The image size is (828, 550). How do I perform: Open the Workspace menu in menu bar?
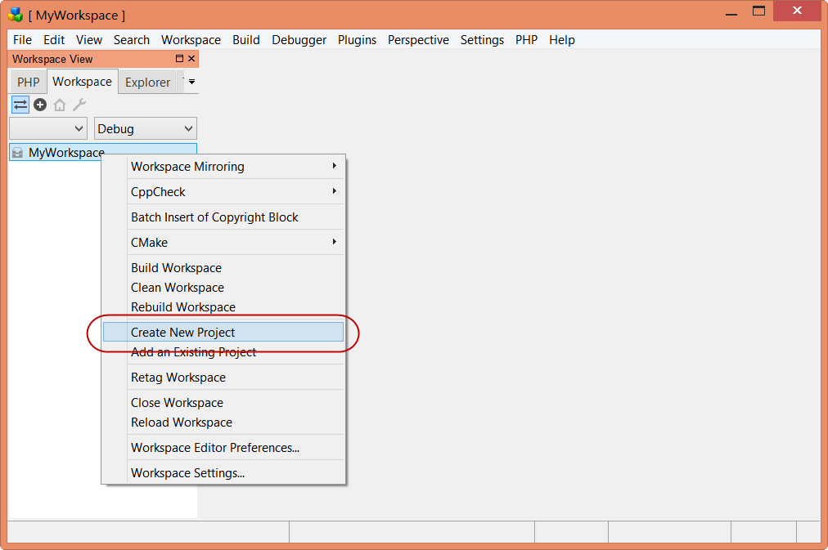coord(191,40)
